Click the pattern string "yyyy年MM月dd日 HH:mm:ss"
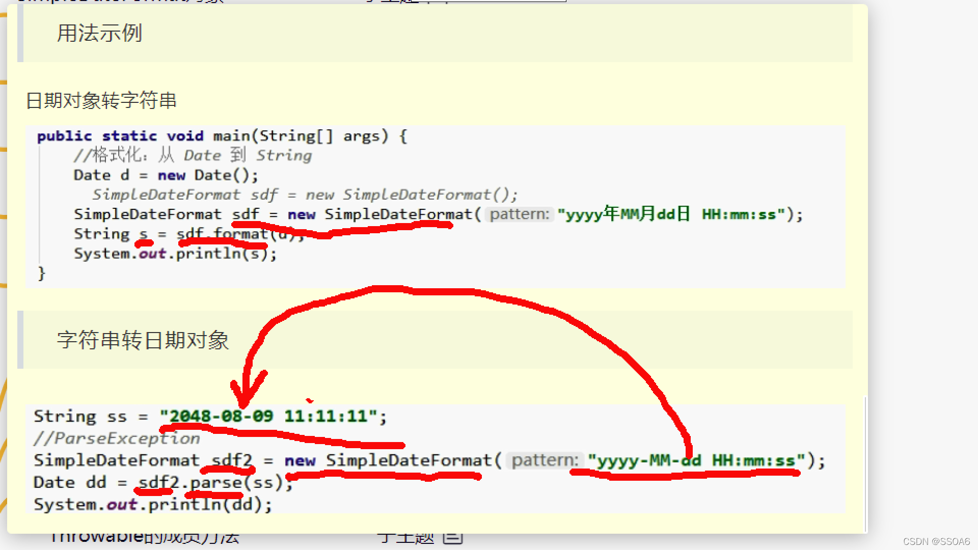This screenshot has width=978, height=550. coord(671,214)
